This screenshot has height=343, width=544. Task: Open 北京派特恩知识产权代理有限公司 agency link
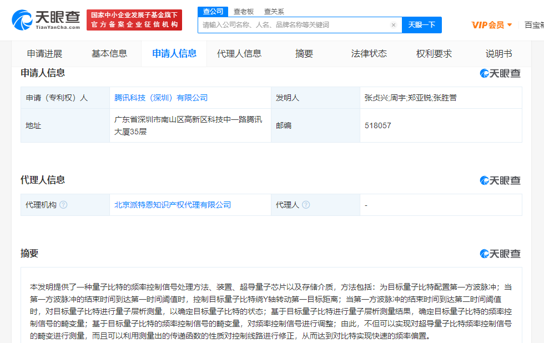tap(173, 205)
